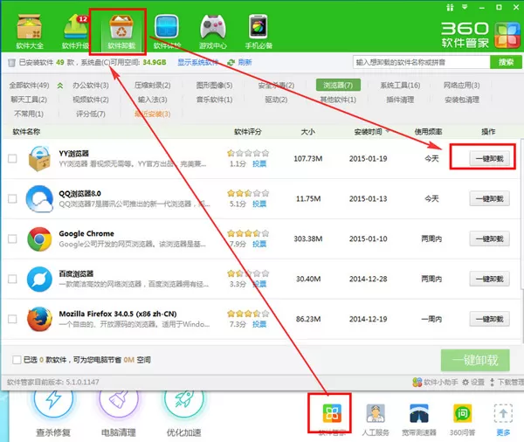The width and height of the screenshot is (524, 442).
Task: Click 一键卸载 for 百度浏览器
Action: click(x=490, y=279)
